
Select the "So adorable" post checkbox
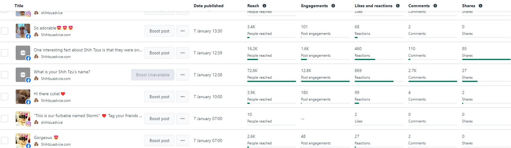point(5,31)
